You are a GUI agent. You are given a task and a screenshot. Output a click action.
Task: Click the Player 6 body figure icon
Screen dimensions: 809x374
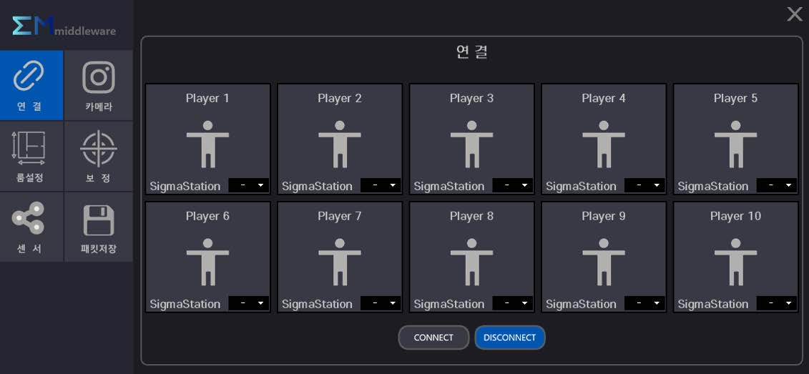[207, 262]
